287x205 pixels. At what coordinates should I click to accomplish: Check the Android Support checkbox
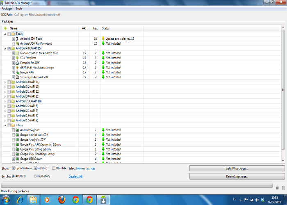(x=13, y=130)
